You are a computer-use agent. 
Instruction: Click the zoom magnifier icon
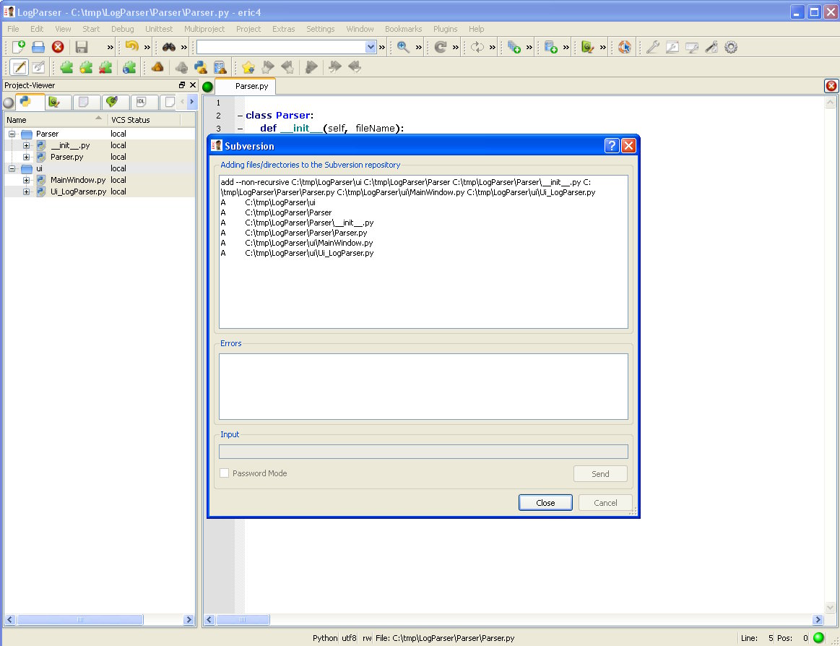point(403,47)
